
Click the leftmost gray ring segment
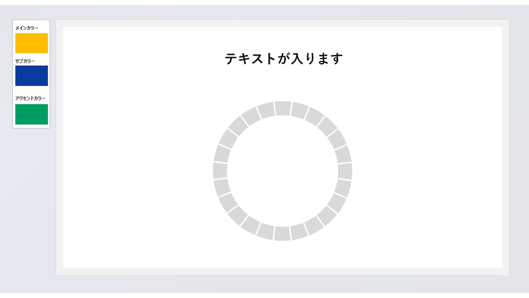tap(220, 171)
